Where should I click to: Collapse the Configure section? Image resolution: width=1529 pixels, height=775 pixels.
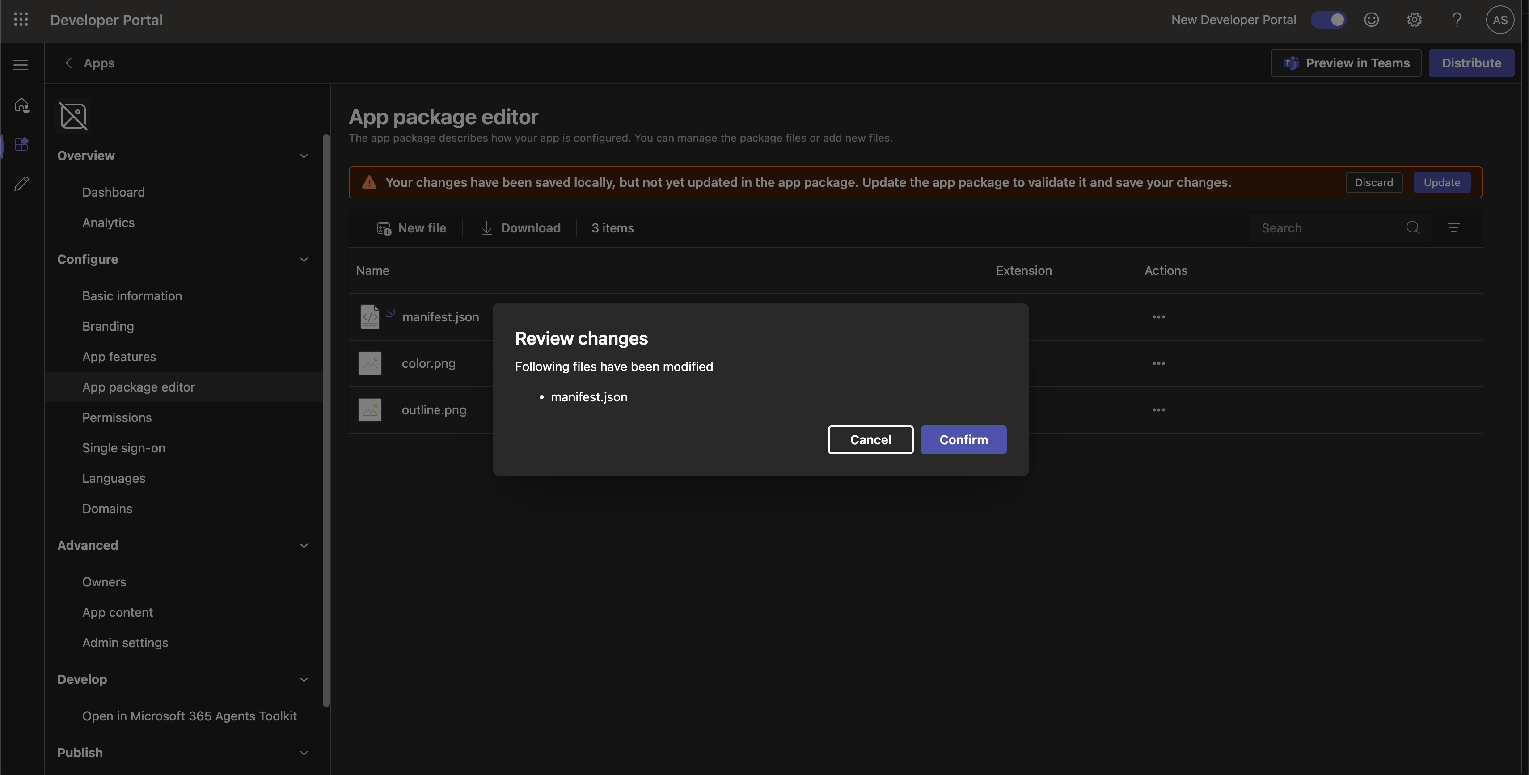click(x=304, y=259)
